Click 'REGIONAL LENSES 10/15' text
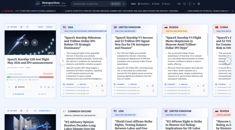This screenshot has width=235, height=130. point(19,68)
